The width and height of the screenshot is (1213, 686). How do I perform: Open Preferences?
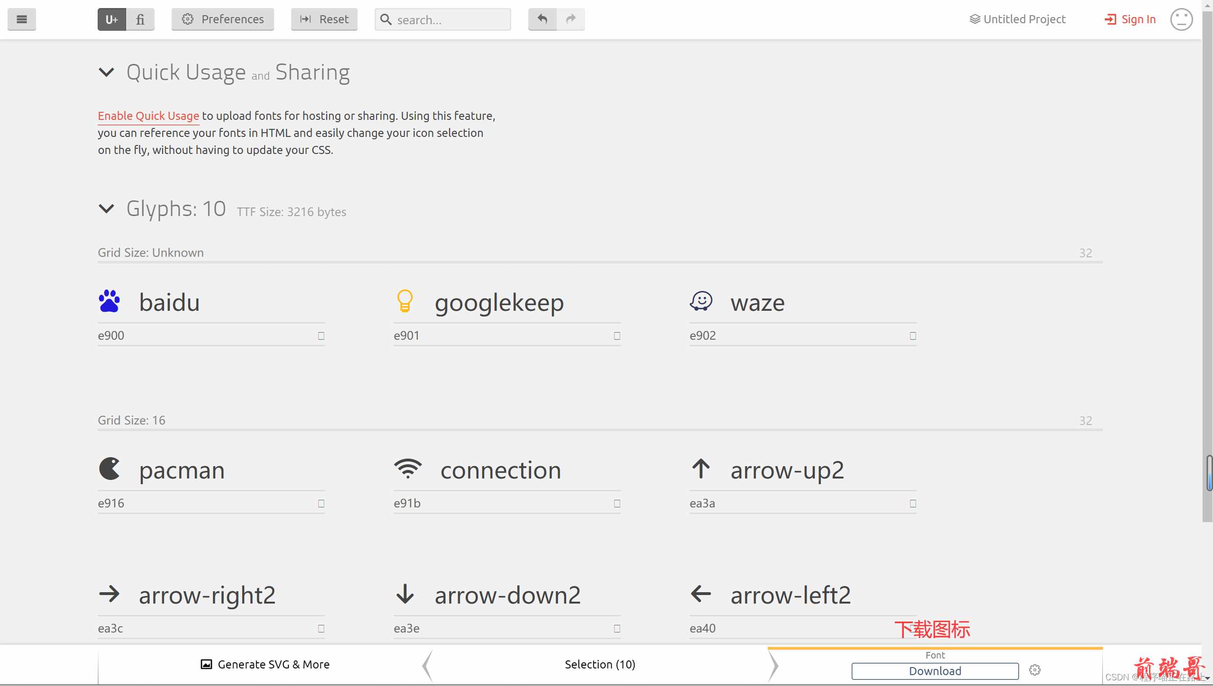click(x=223, y=19)
